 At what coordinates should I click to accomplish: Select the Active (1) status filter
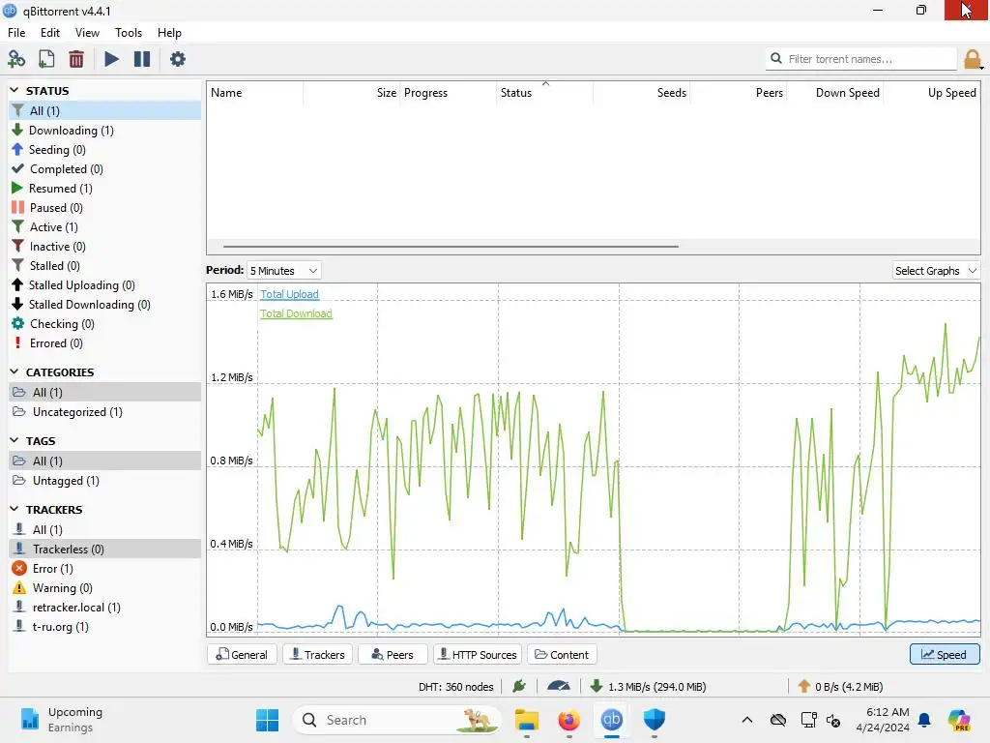tap(104, 226)
